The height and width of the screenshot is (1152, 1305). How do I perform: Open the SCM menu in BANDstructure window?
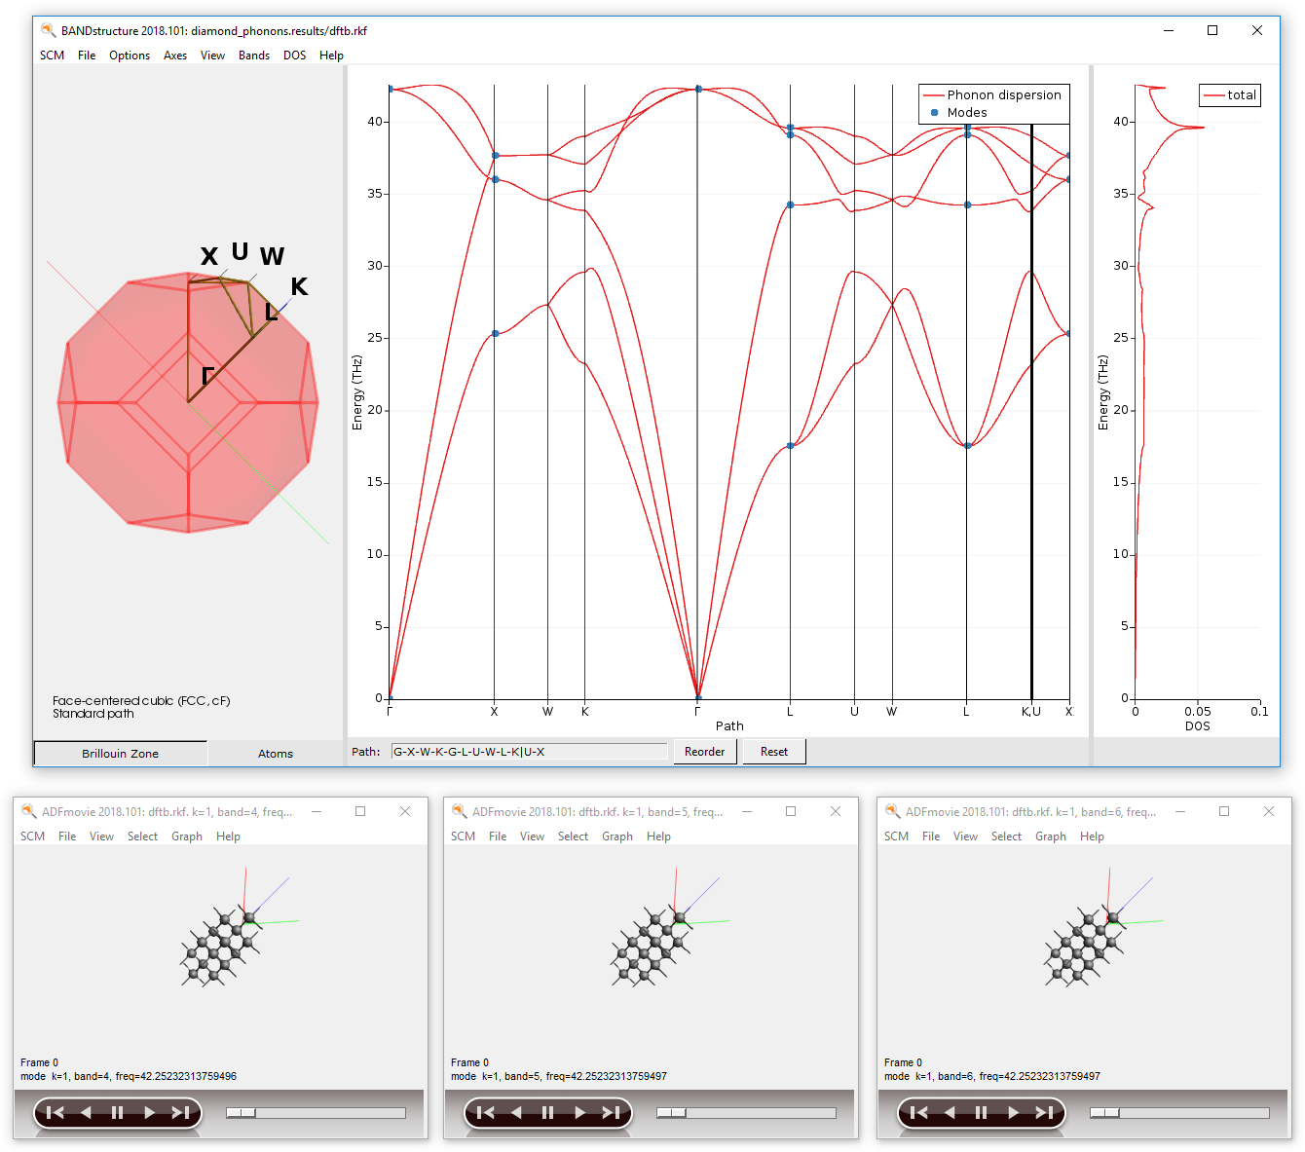[x=52, y=56]
